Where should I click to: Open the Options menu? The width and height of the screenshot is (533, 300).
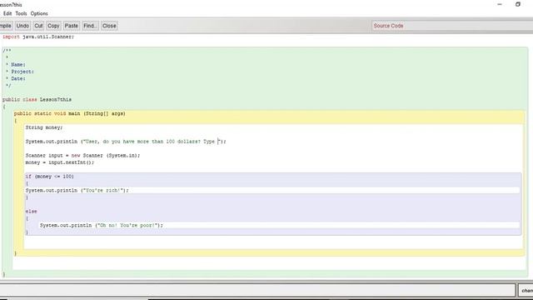pyautogui.click(x=39, y=13)
